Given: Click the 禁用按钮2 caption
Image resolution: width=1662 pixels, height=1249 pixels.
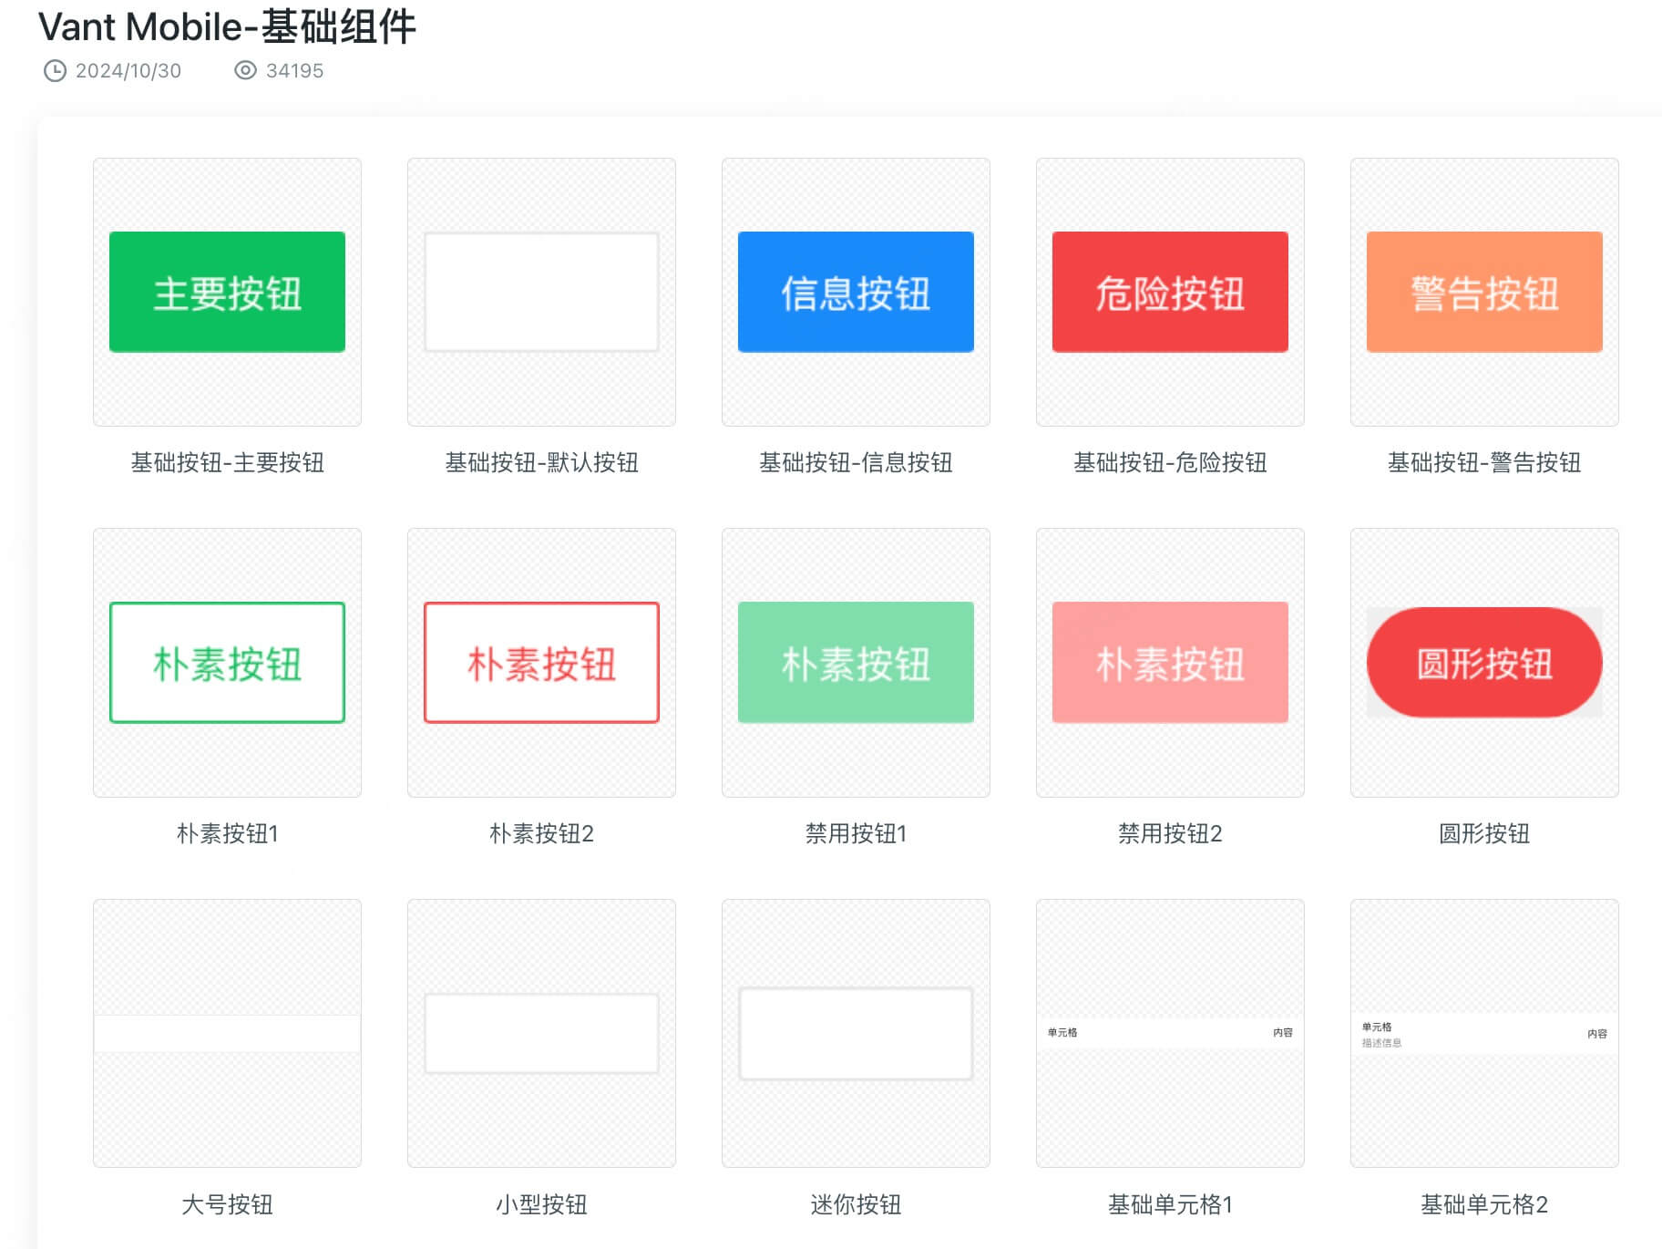Looking at the screenshot, I should pyautogui.click(x=1170, y=833).
